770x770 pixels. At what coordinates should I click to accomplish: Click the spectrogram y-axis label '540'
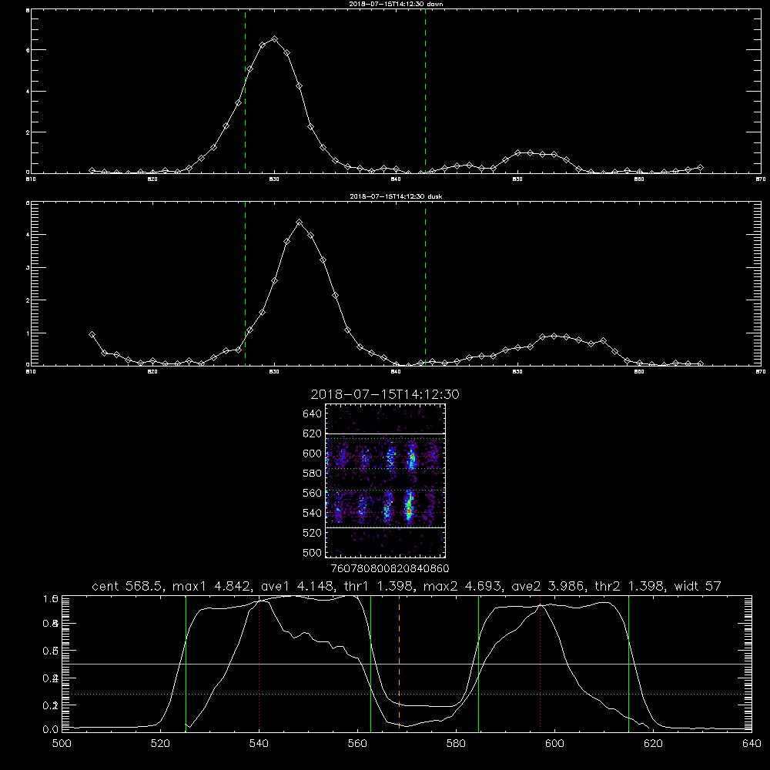coord(313,513)
